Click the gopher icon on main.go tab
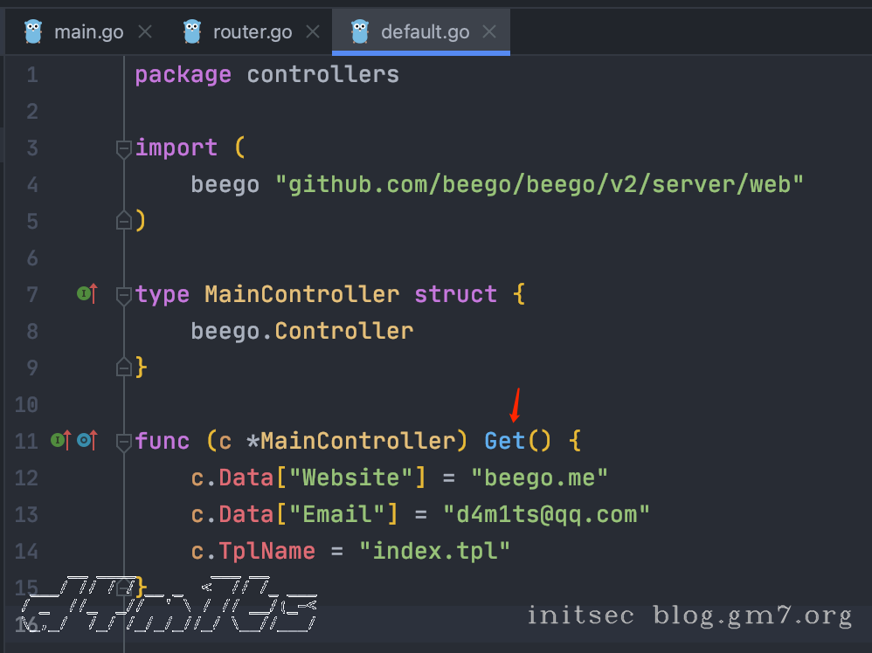This screenshot has height=653, width=872. 34,32
